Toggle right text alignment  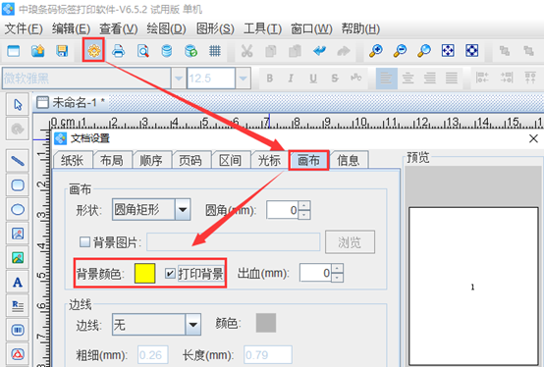pos(429,78)
